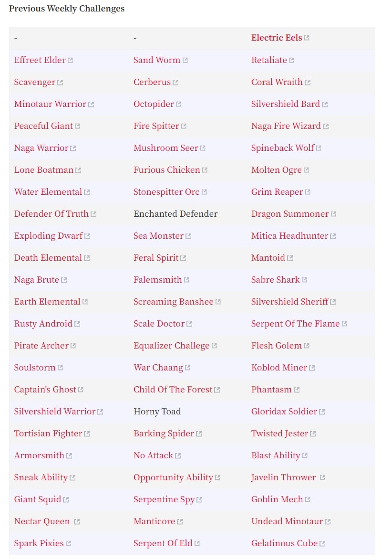Viewport: 381px width, 560px height.
Task: Click external link icon after Nectar Queen
Action: 77,522
